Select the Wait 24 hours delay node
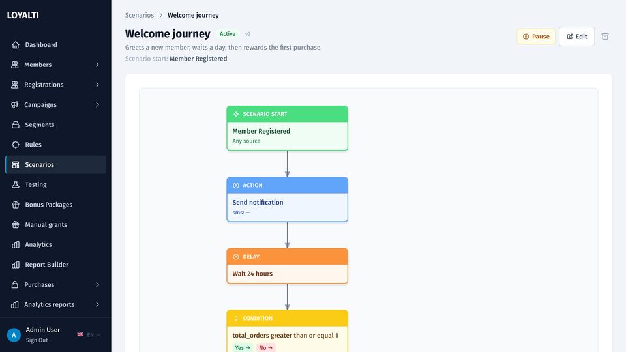The width and height of the screenshot is (626, 352). click(x=287, y=266)
